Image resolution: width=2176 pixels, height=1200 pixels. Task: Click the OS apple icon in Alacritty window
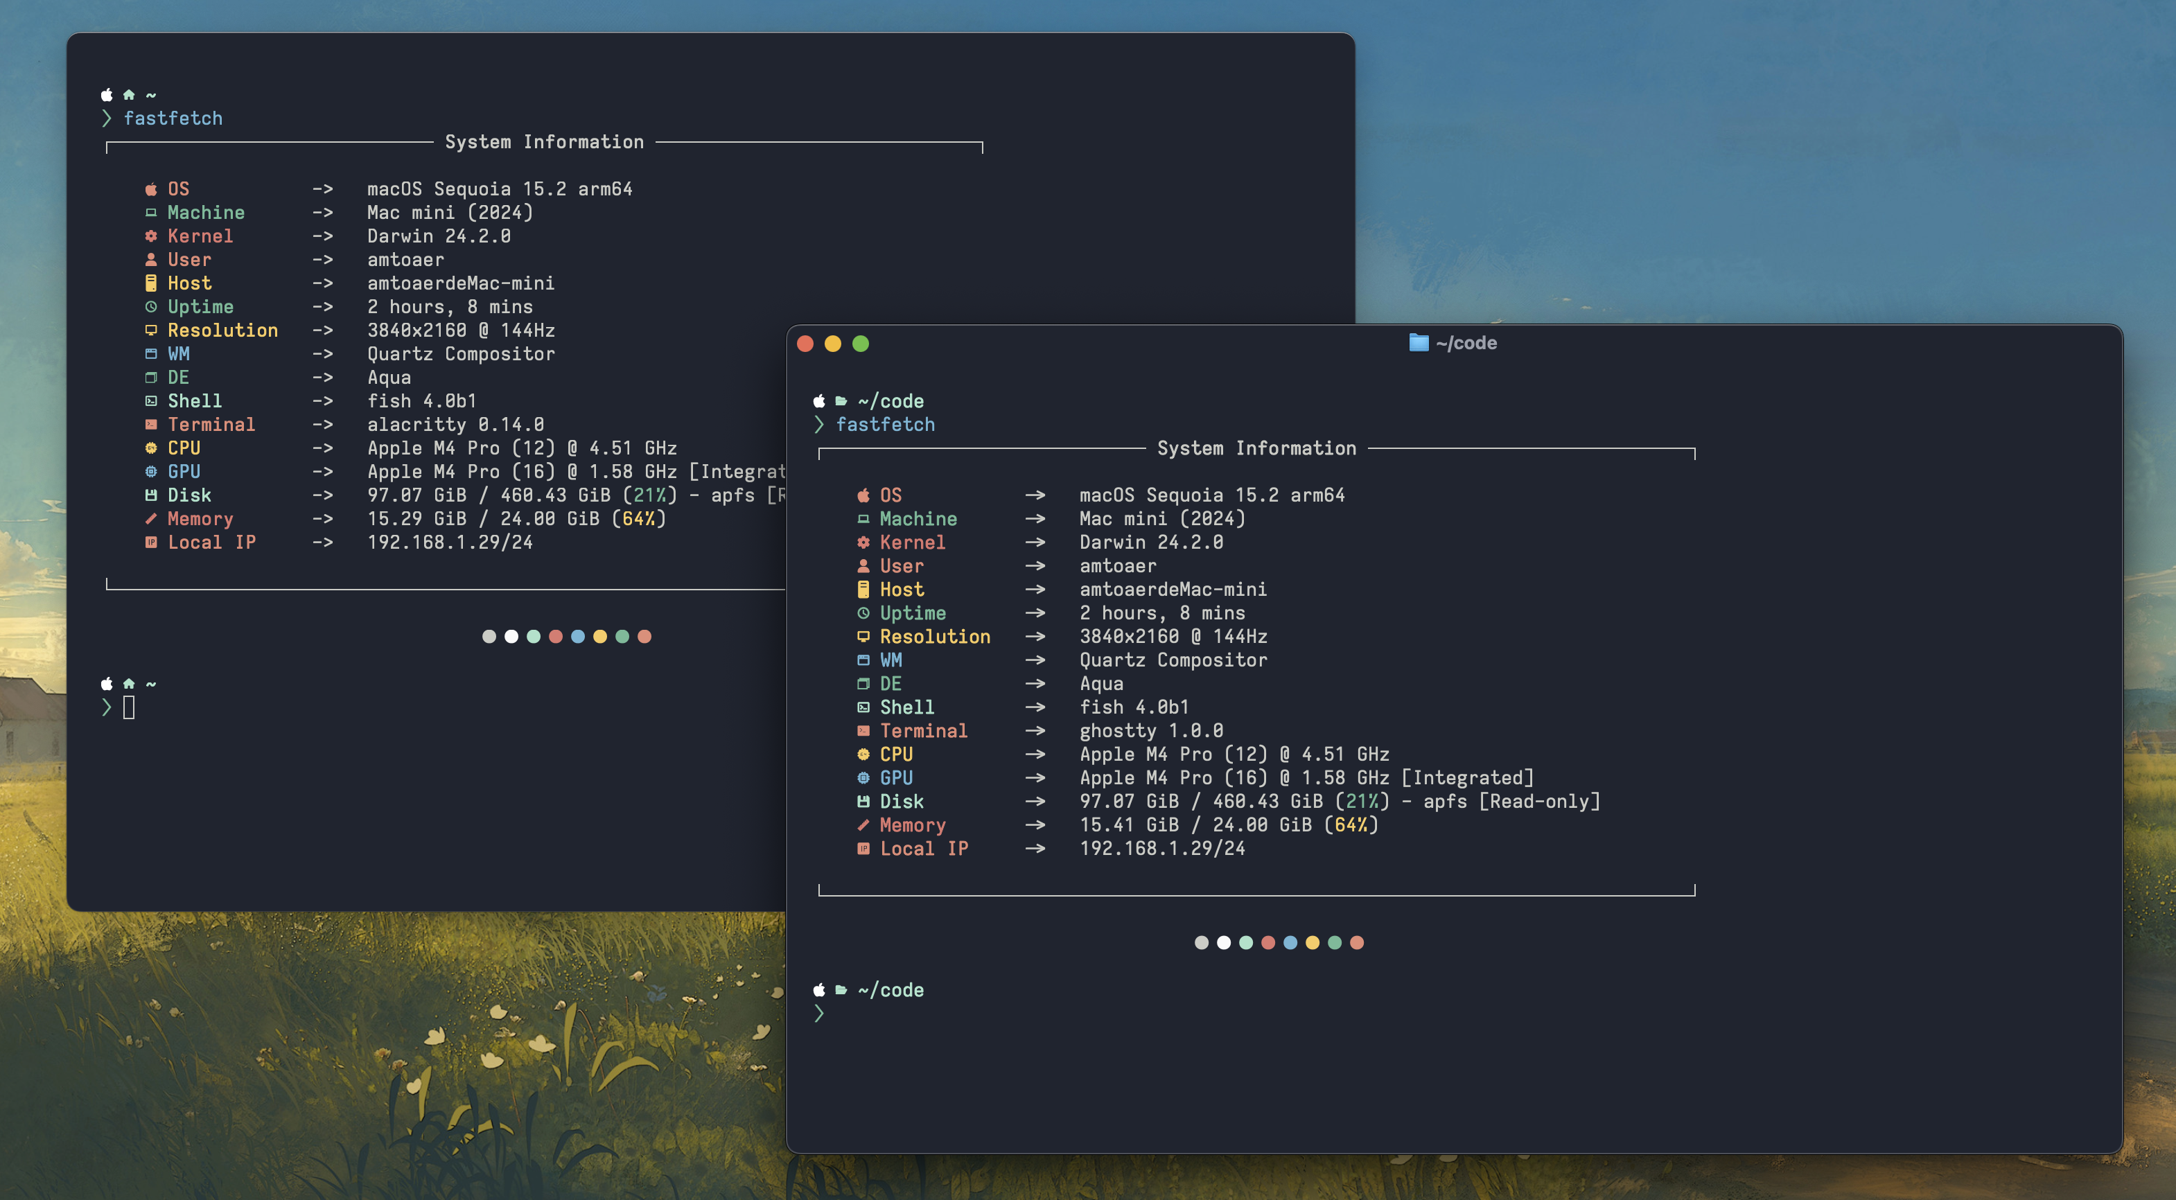pos(151,189)
